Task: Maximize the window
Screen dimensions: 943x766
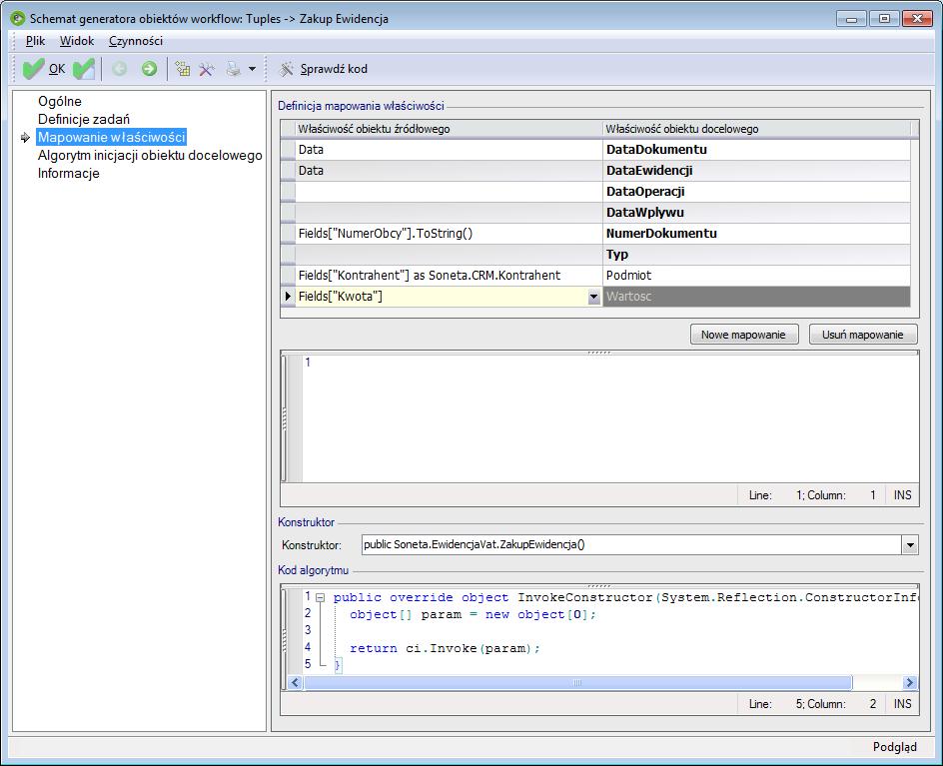Action: (x=884, y=19)
